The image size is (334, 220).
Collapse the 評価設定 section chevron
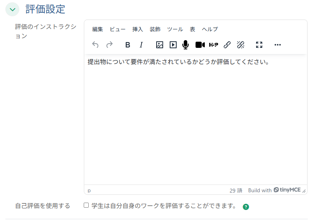pyautogui.click(x=12, y=9)
